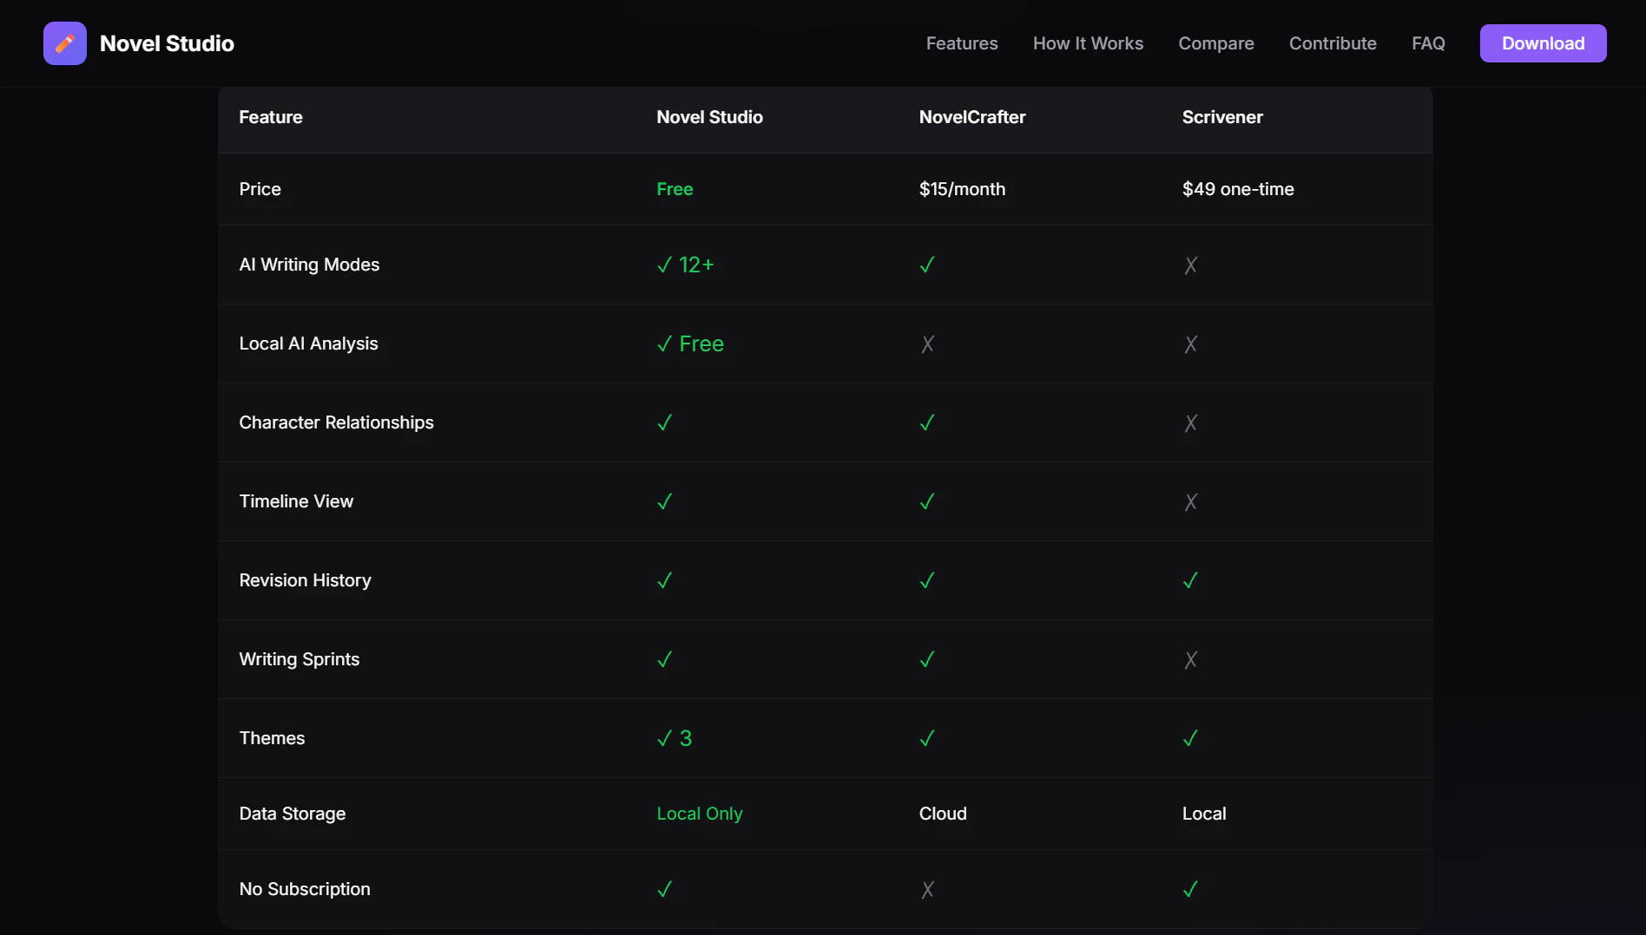Navigate to the Contribute page
The image size is (1646, 935).
pos(1333,43)
